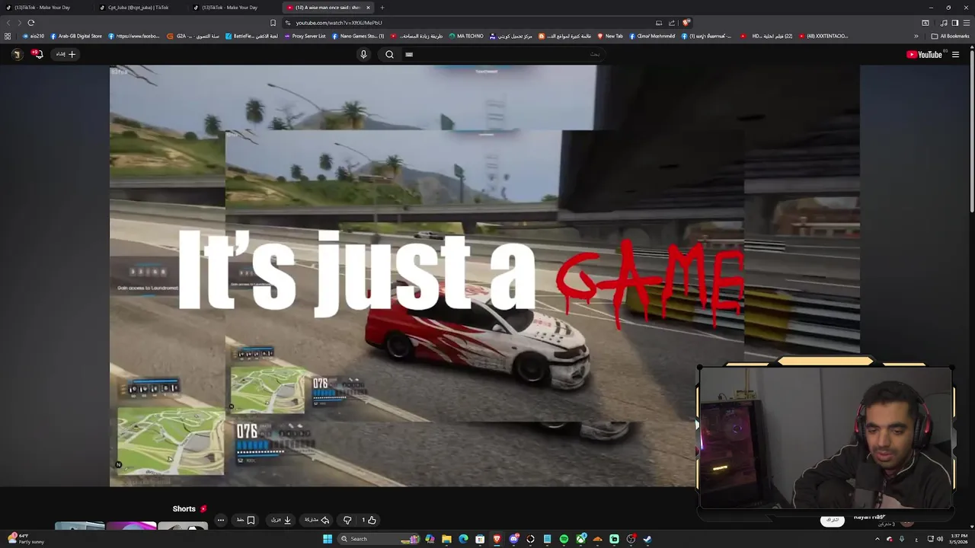Open the Windows Start menu
This screenshot has width=975, height=548.
tap(328, 539)
